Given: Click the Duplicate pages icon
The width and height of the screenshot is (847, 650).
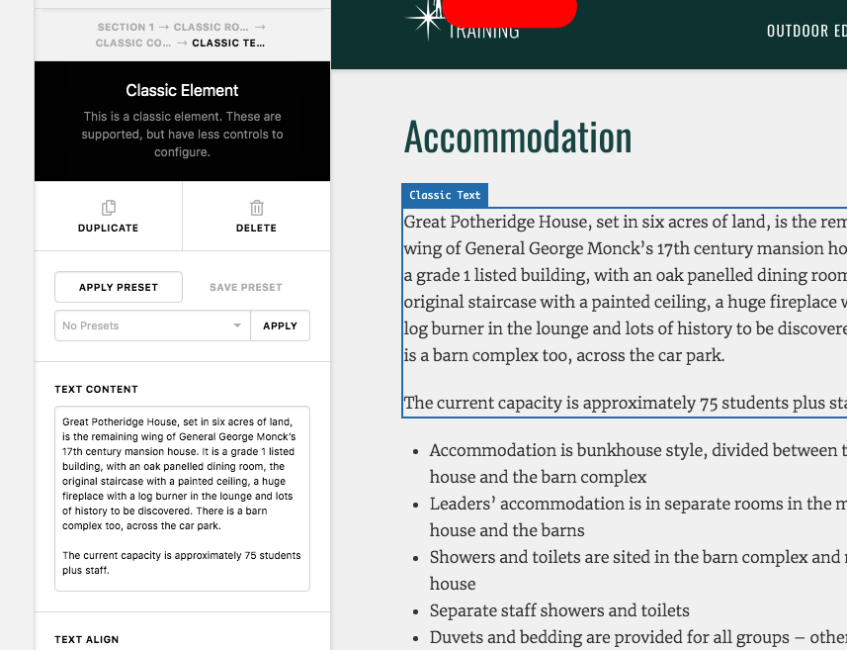Looking at the screenshot, I should (x=109, y=208).
